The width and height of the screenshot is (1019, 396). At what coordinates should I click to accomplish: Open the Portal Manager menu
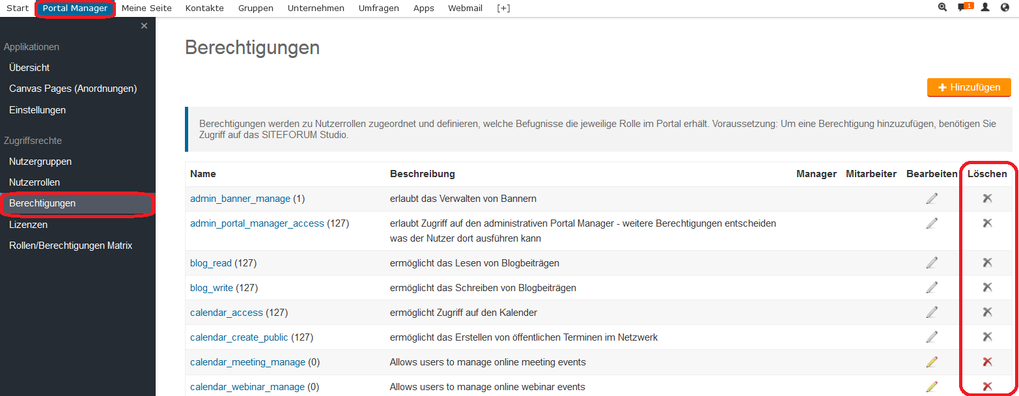click(75, 8)
